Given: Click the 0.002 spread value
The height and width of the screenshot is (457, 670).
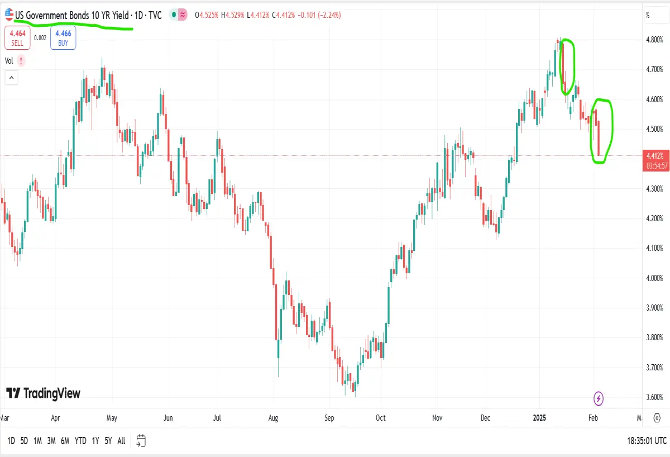Looking at the screenshot, I should pos(40,38).
